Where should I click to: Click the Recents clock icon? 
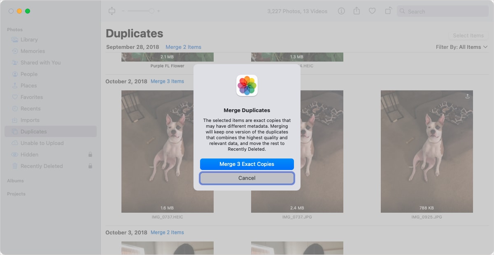point(15,109)
